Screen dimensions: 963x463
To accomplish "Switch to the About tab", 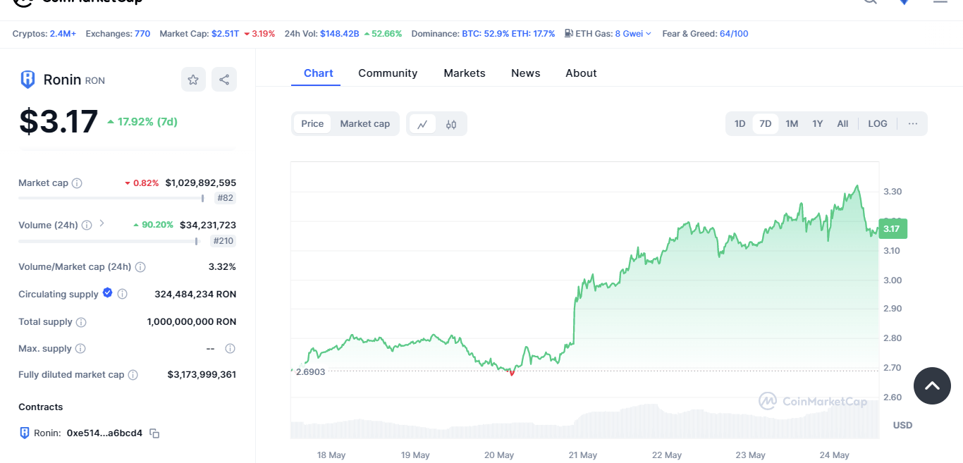I will [x=581, y=73].
